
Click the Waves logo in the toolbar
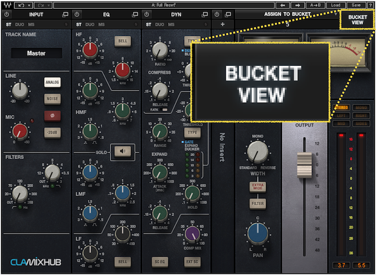click(7, 5)
